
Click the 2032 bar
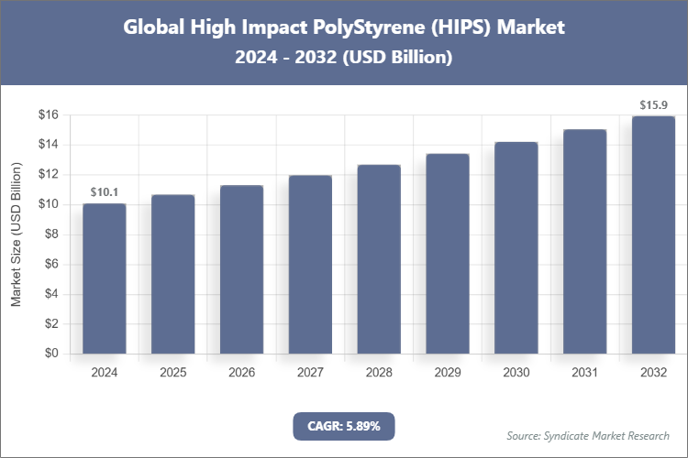tap(653, 234)
